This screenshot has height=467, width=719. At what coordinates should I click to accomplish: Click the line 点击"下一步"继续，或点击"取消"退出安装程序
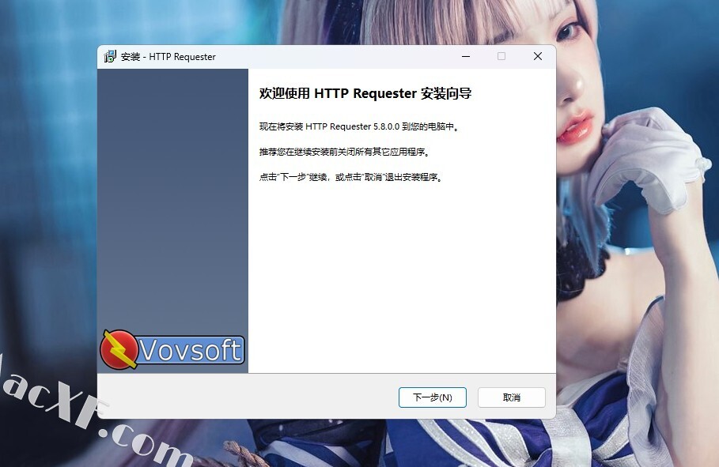(351, 177)
